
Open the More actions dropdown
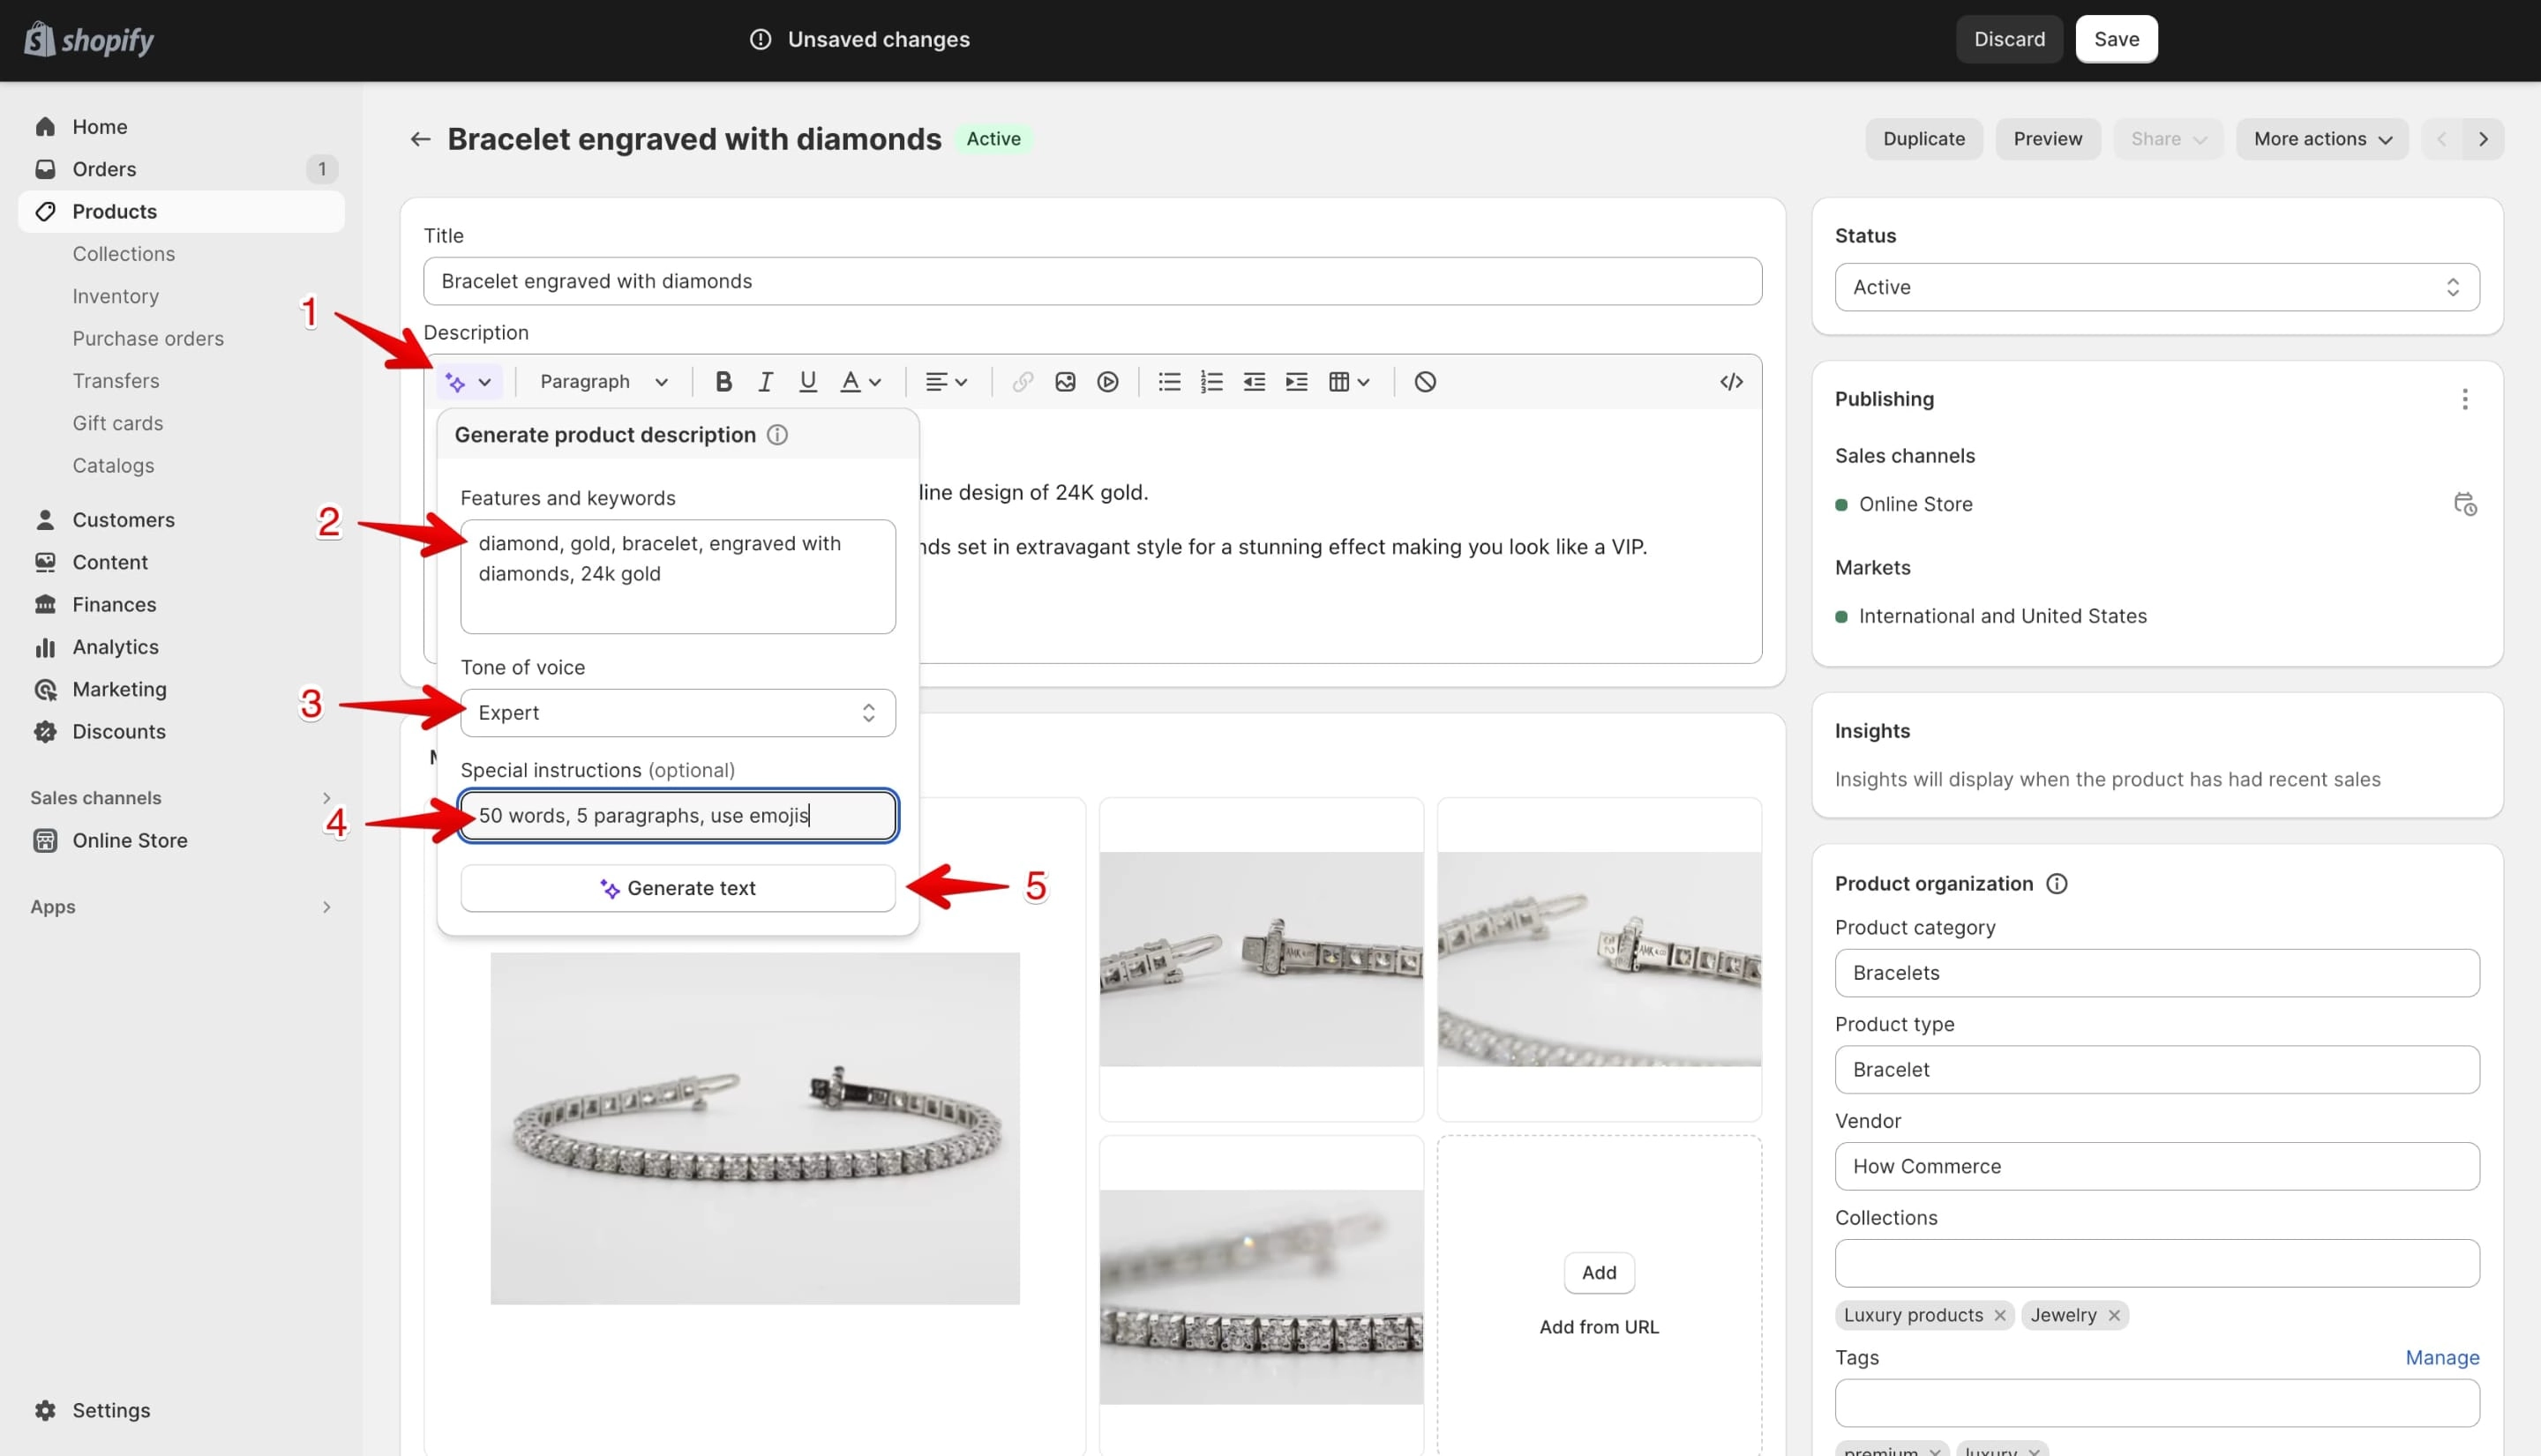pos(2322,139)
